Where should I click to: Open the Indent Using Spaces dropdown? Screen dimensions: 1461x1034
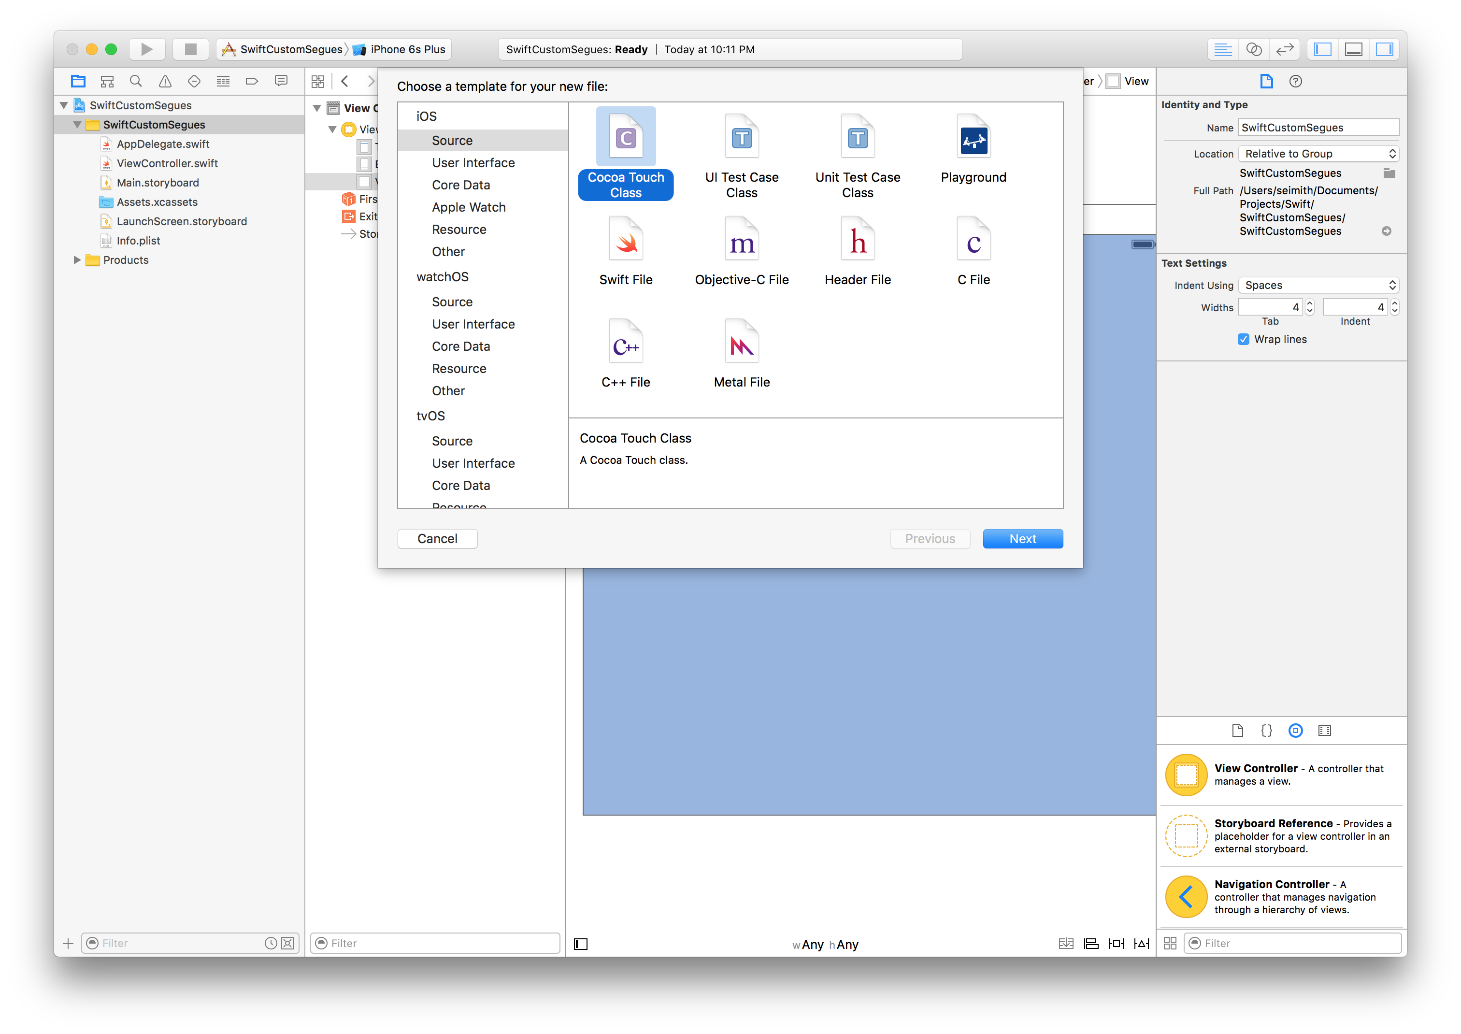pos(1318,285)
